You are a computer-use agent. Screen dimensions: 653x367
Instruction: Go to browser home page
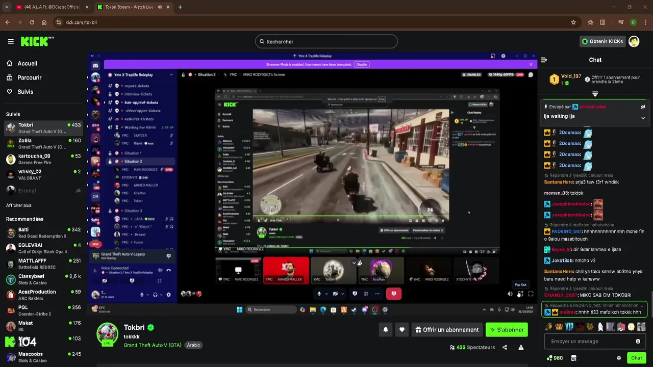pyautogui.click(x=44, y=22)
